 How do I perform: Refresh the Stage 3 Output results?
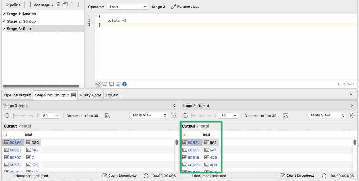tap(185, 116)
